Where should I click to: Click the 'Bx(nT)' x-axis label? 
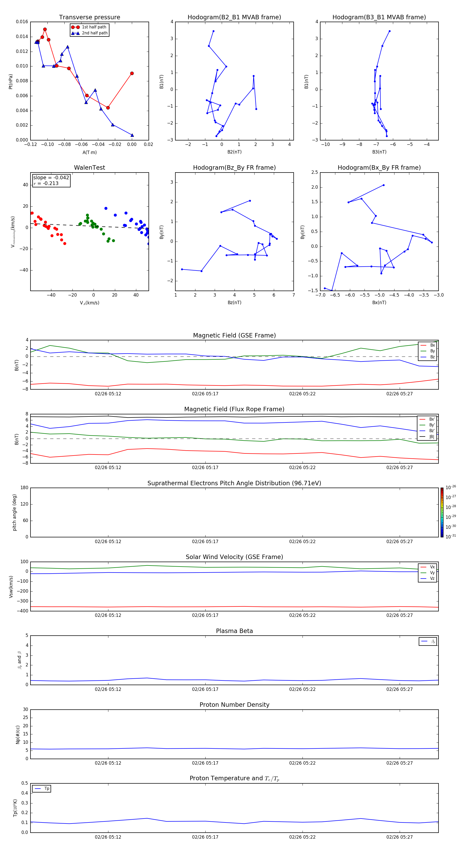coord(379,303)
